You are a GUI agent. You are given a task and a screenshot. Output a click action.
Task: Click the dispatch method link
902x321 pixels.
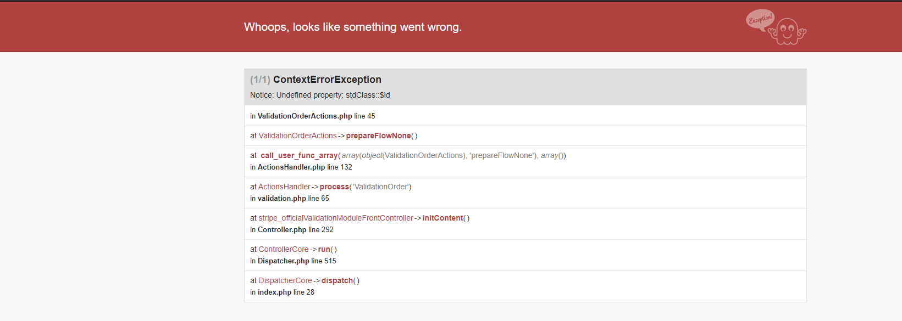[337, 280]
